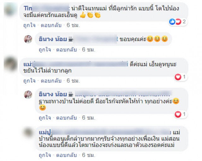Click the heart reaction next to count 2
202x161 pixels.
point(178,22)
